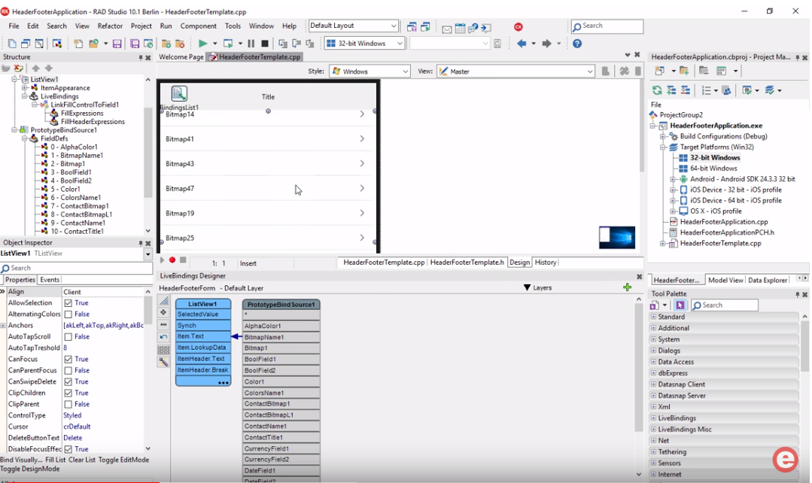Click the Tool Palette Search field
Screen dimensions: 812x483
coord(725,305)
